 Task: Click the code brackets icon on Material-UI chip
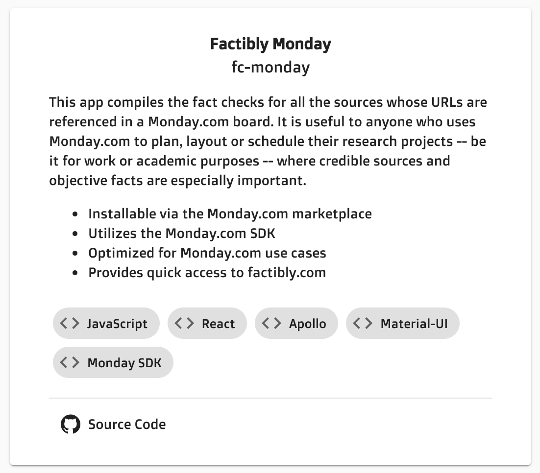(x=363, y=323)
